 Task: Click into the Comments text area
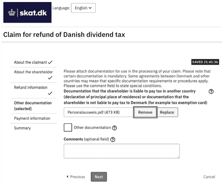pos(121,151)
